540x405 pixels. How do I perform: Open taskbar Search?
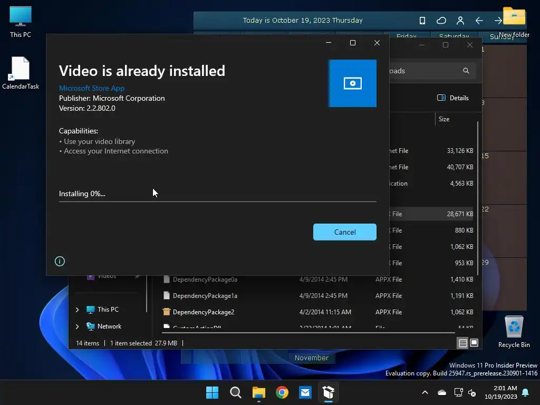236,392
